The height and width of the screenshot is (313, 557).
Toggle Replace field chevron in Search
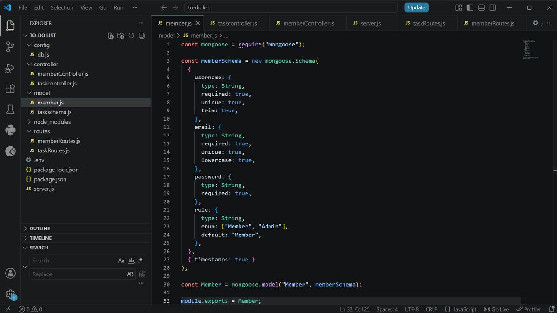coord(25,267)
